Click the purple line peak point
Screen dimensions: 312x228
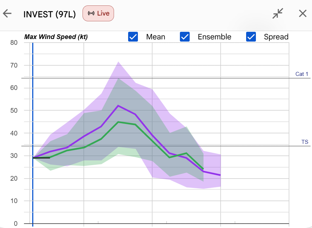[118, 106]
